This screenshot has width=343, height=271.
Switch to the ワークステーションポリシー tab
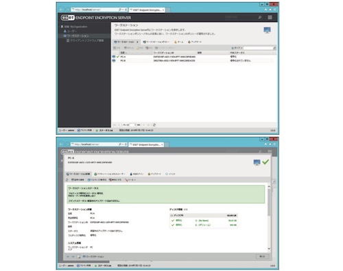[x=156, y=42]
